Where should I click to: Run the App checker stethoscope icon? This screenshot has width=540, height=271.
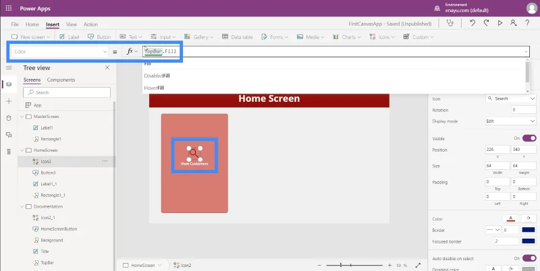point(450,23)
